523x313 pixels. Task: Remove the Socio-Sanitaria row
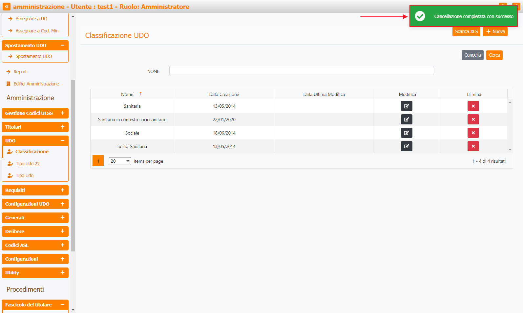click(x=473, y=146)
